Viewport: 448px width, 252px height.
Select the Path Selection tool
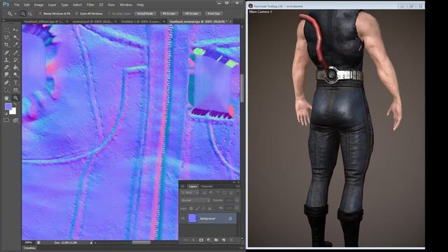[x=6, y=90]
